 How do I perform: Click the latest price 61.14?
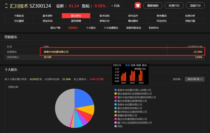(x=74, y=6)
